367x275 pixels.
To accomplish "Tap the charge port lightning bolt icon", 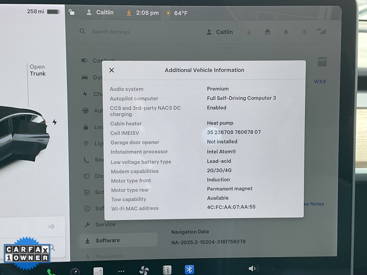I will (x=54, y=122).
